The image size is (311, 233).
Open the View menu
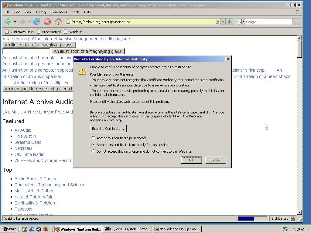click(28, 12)
